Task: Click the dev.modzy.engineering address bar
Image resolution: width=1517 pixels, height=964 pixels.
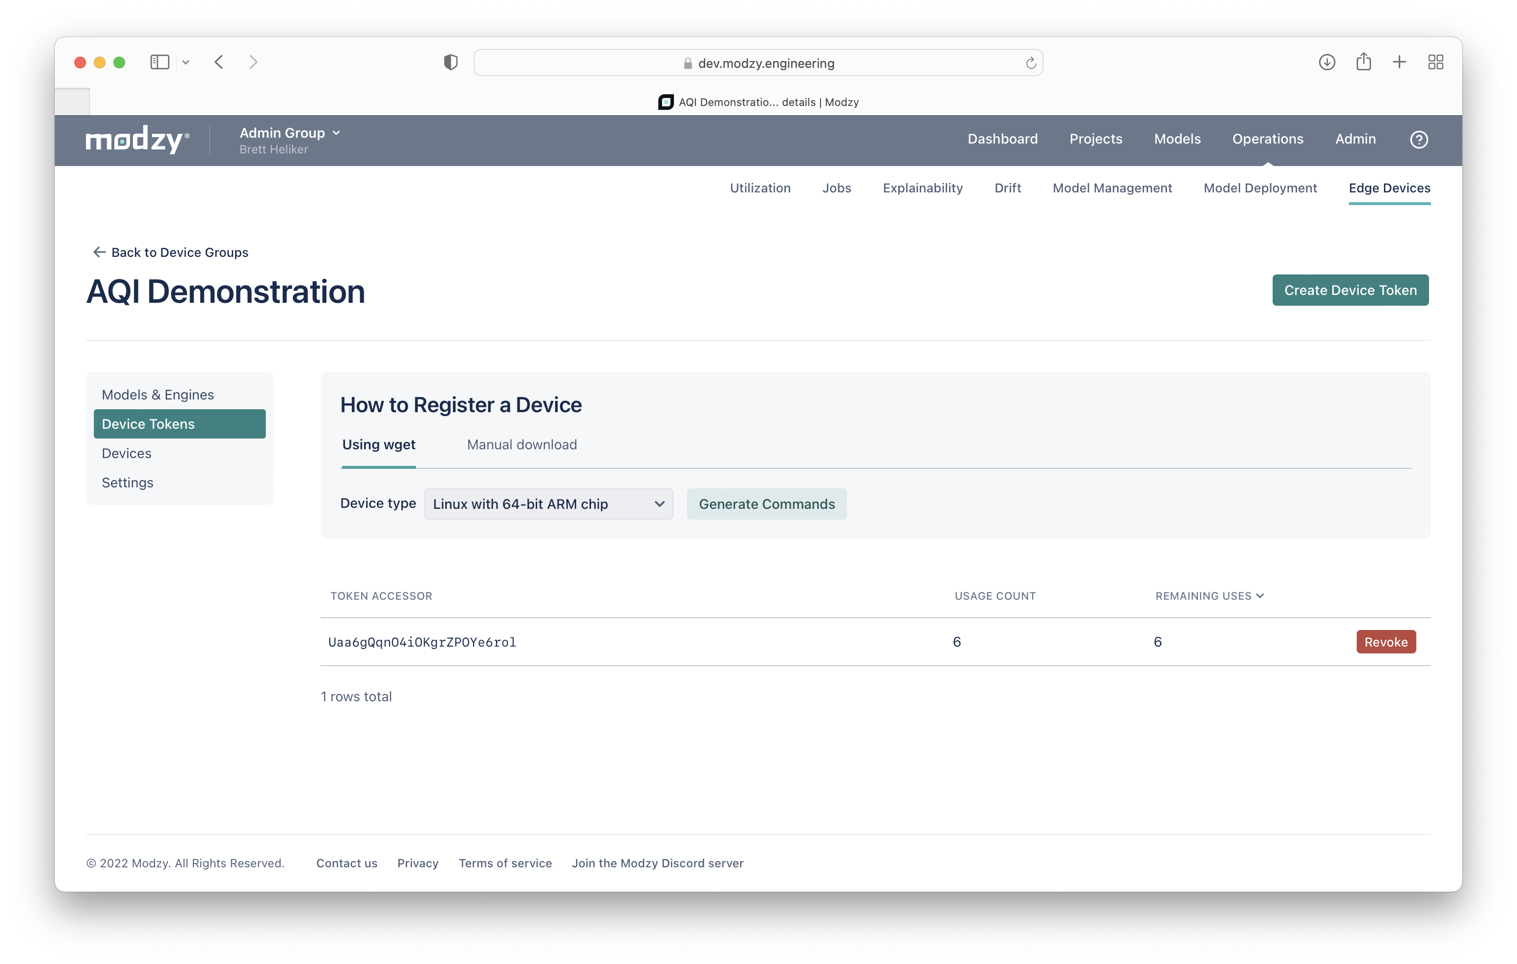Action: 758,63
